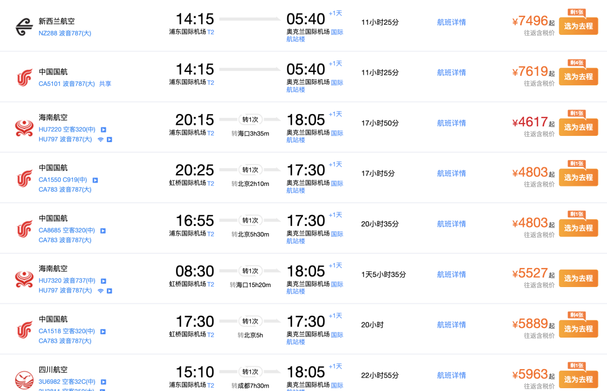
Task: Select the ¥7496 flight with 选为去程
Action: (x=578, y=26)
